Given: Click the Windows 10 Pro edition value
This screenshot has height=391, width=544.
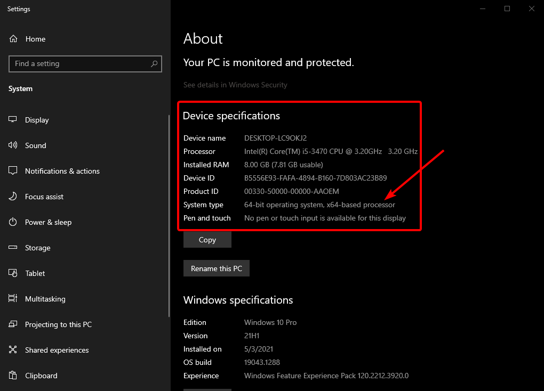Looking at the screenshot, I should [270, 322].
